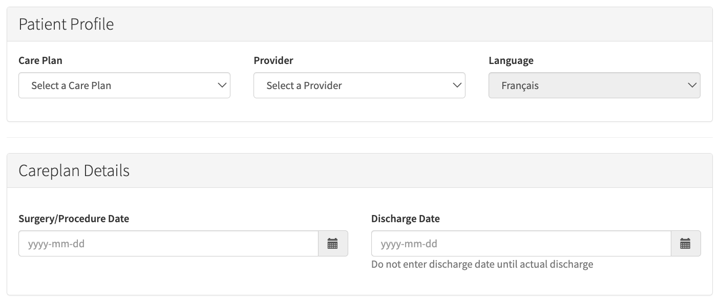Focus the Discharge Date text field
The width and height of the screenshot is (720, 301).
coord(521,244)
